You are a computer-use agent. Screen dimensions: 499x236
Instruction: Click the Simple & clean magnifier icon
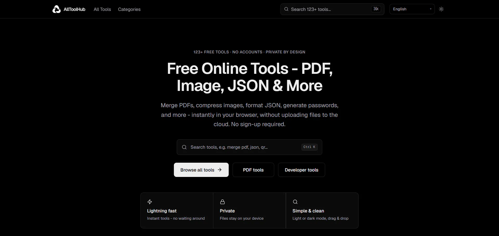pyautogui.click(x=295, y=202)
